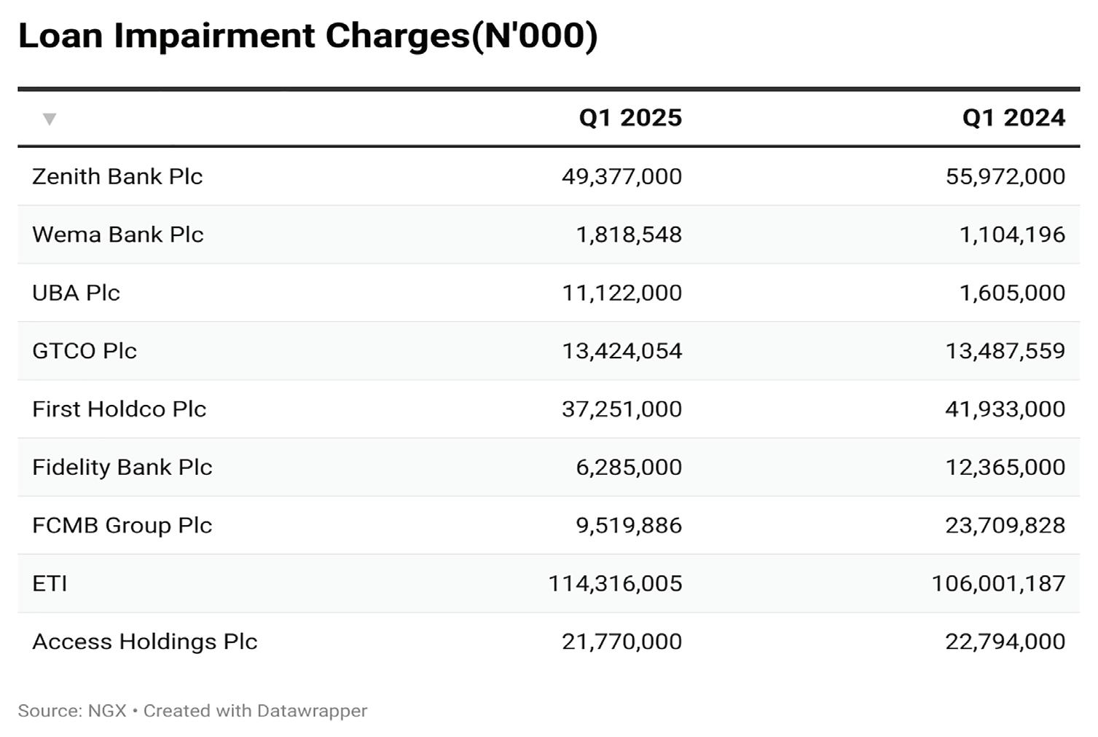Click UBA Q1 2025 value 11,122,000

click(621, 293)
